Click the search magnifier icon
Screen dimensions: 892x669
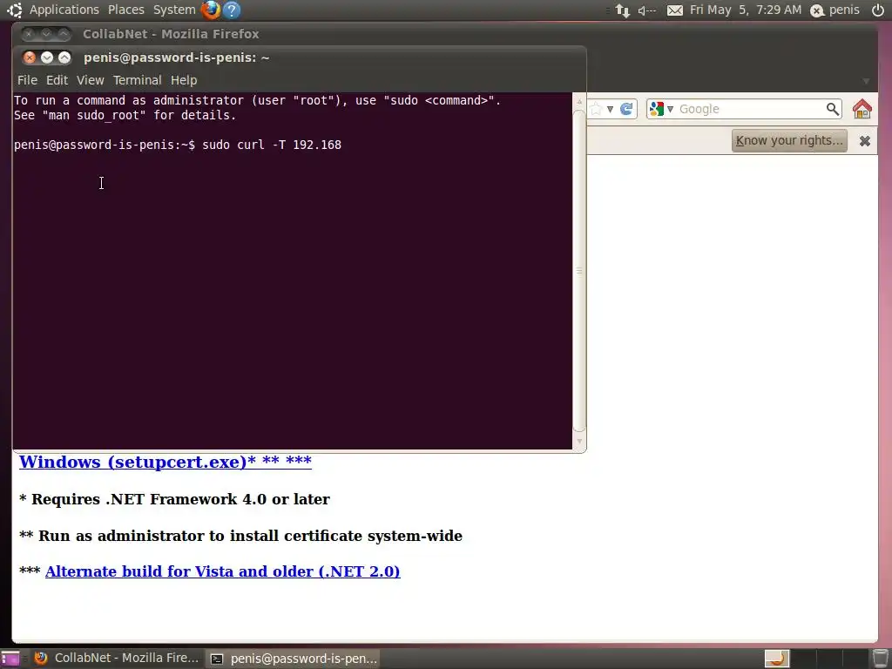click(832, 109)
